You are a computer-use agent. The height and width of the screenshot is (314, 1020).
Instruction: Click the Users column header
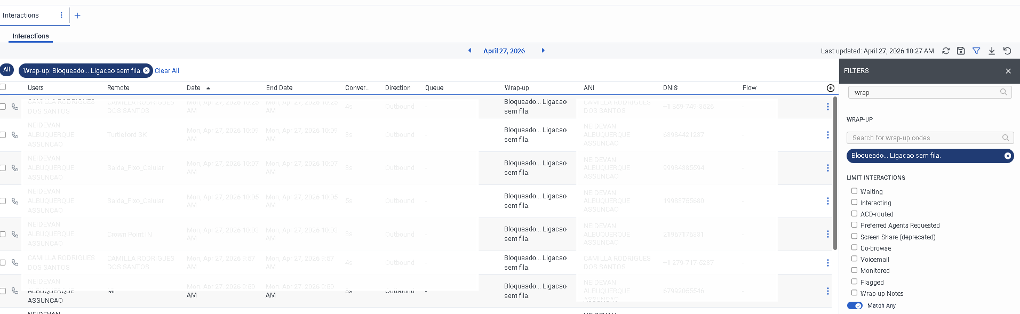click(36, 88)
